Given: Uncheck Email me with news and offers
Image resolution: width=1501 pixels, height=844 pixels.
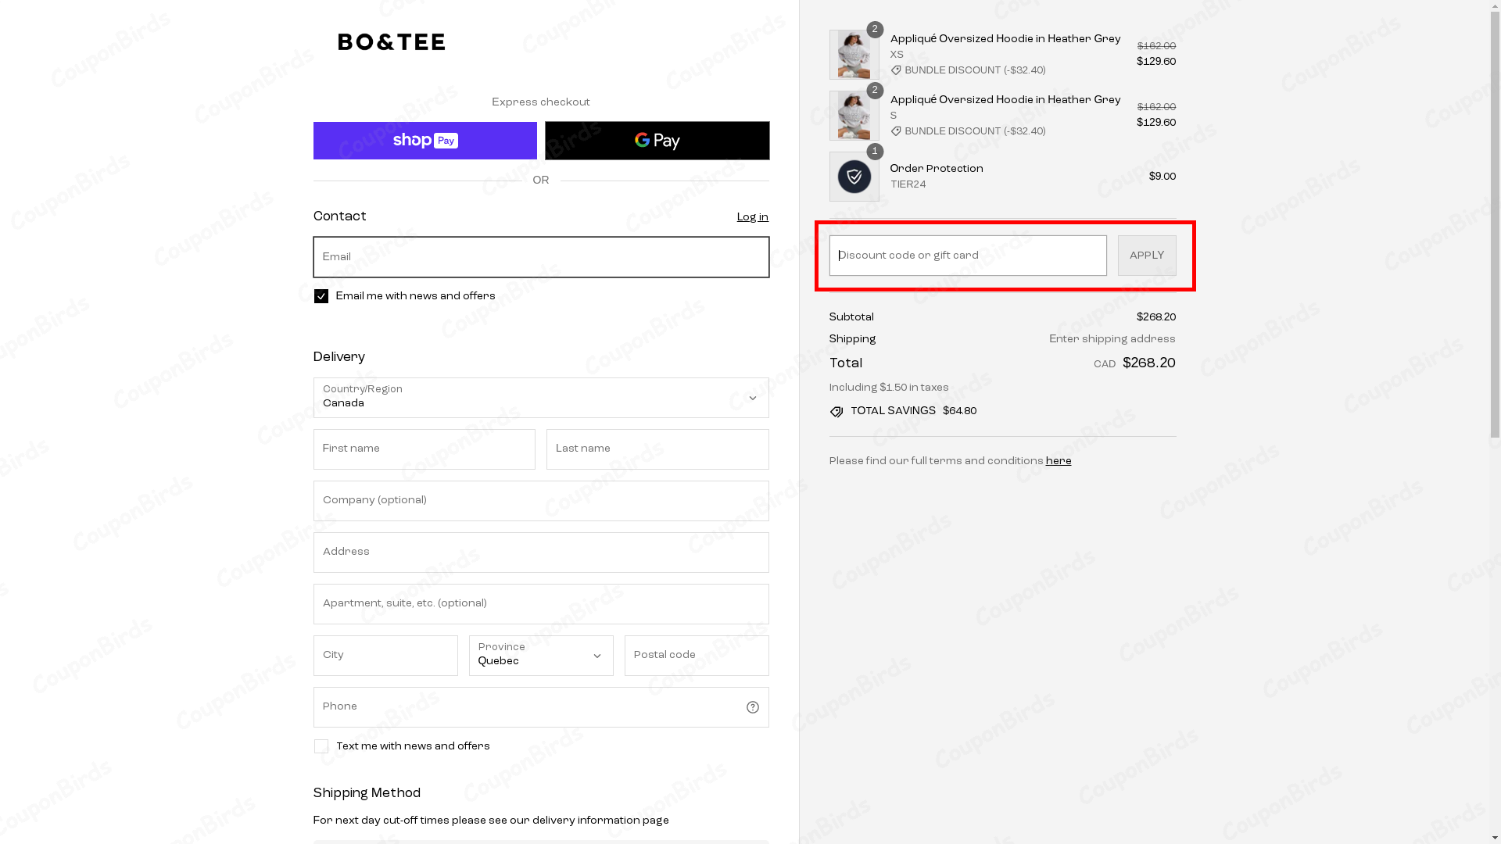Looking at the screenshot, I should (321, 296).
